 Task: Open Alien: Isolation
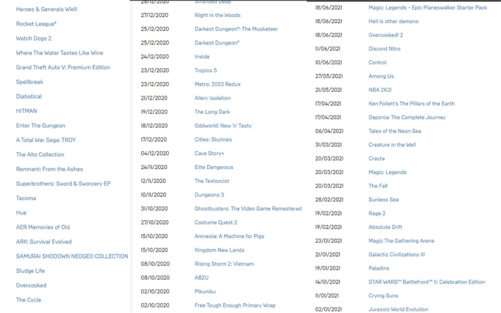pyautogui.click(x=213, y=98)
